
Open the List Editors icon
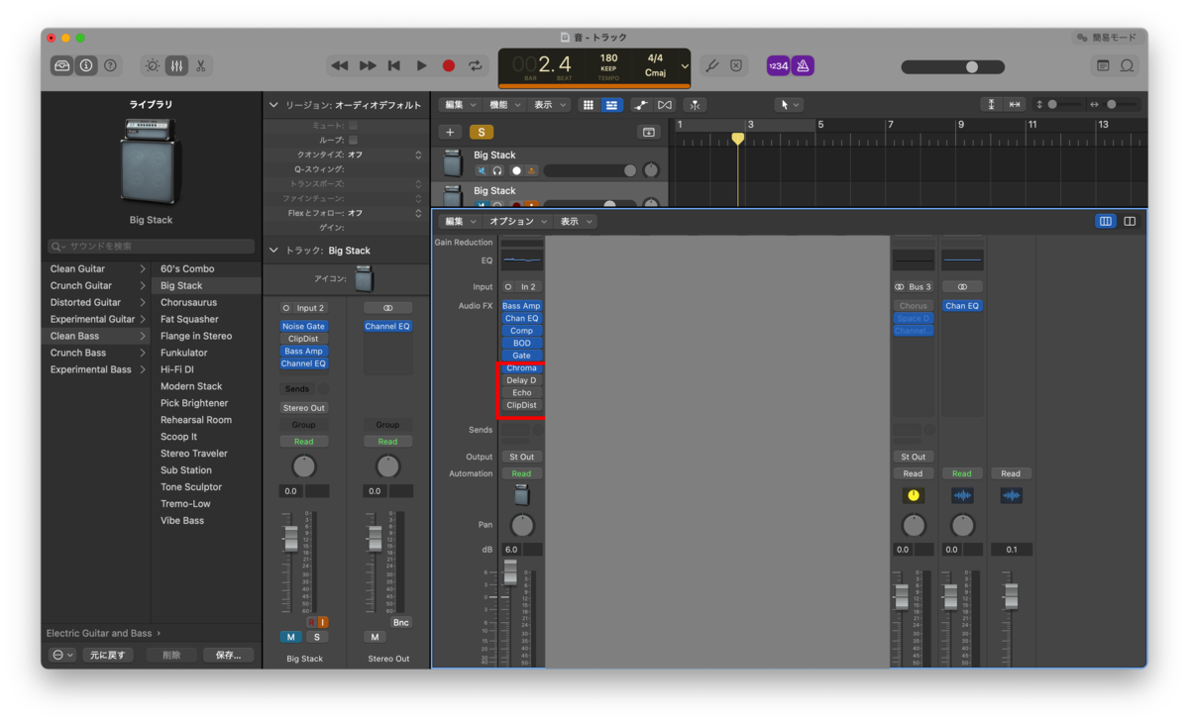coord(1103,65)
